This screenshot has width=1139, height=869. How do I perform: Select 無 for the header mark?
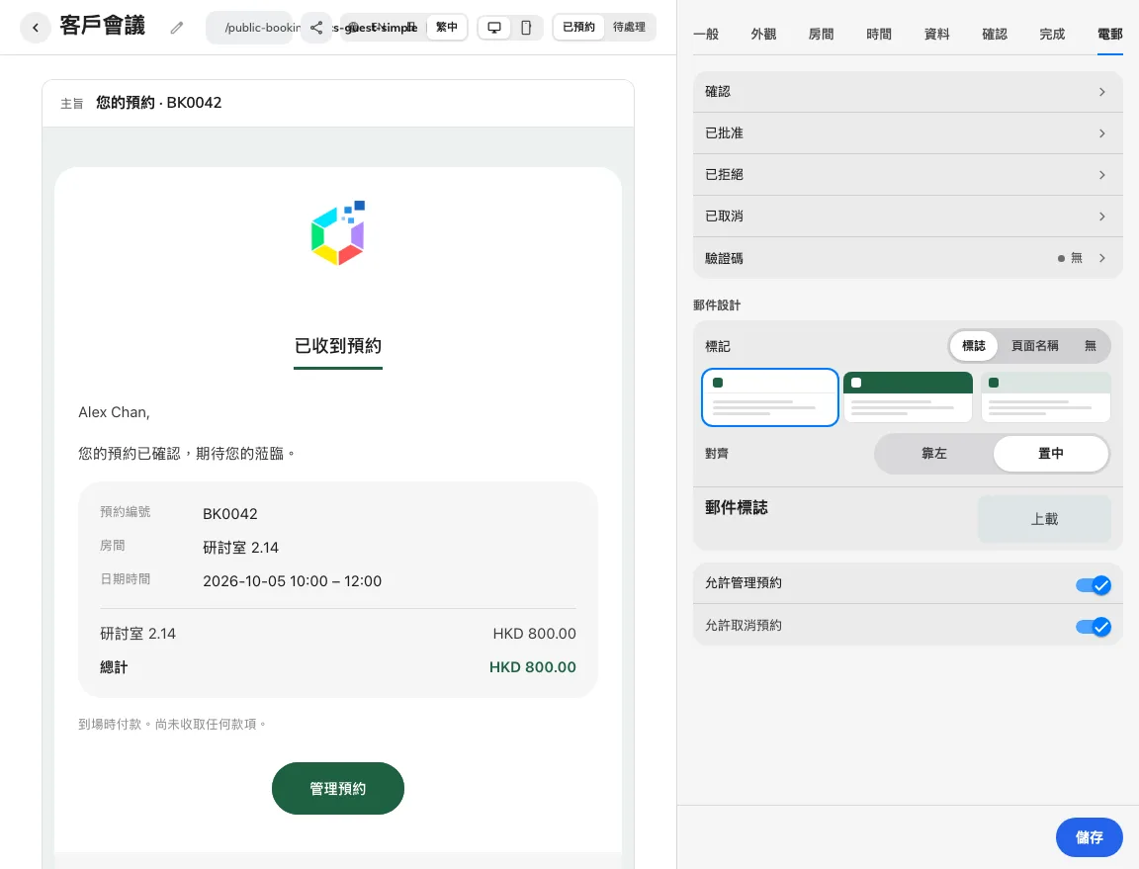(1090, 346)
